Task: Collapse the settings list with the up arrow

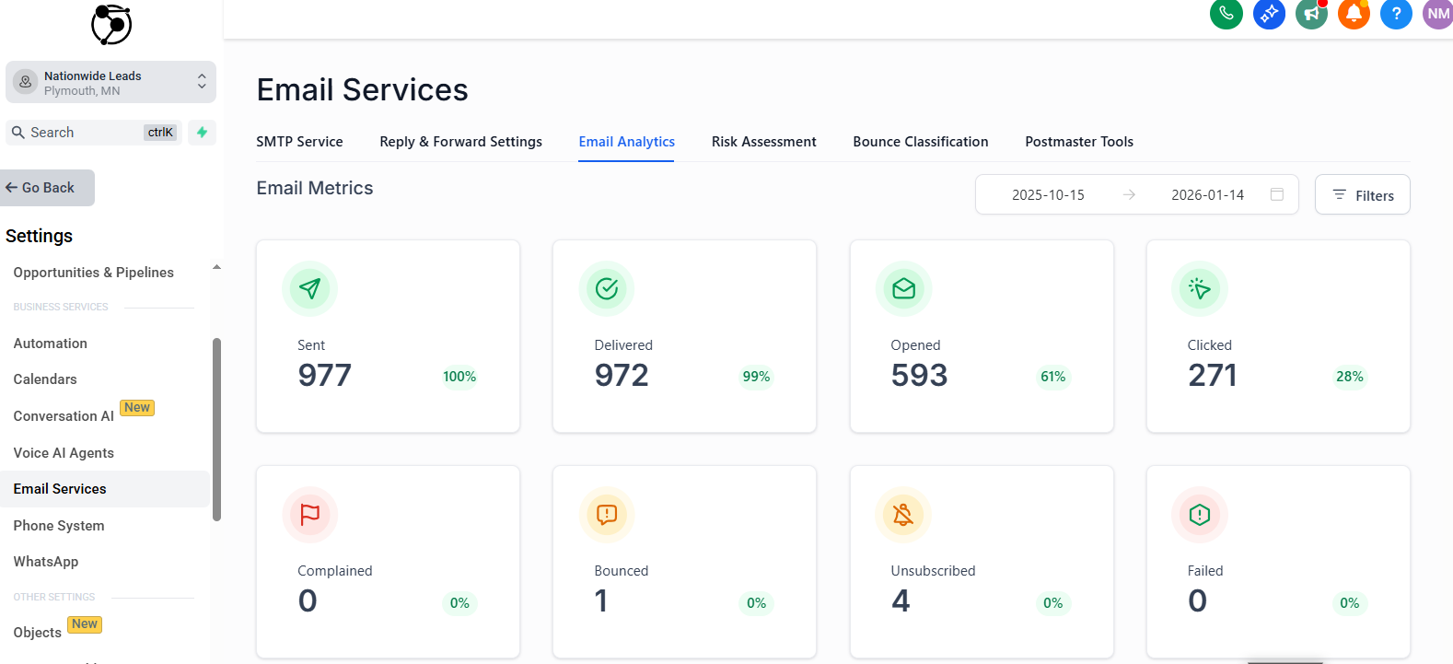Action: tap(216, 268)
